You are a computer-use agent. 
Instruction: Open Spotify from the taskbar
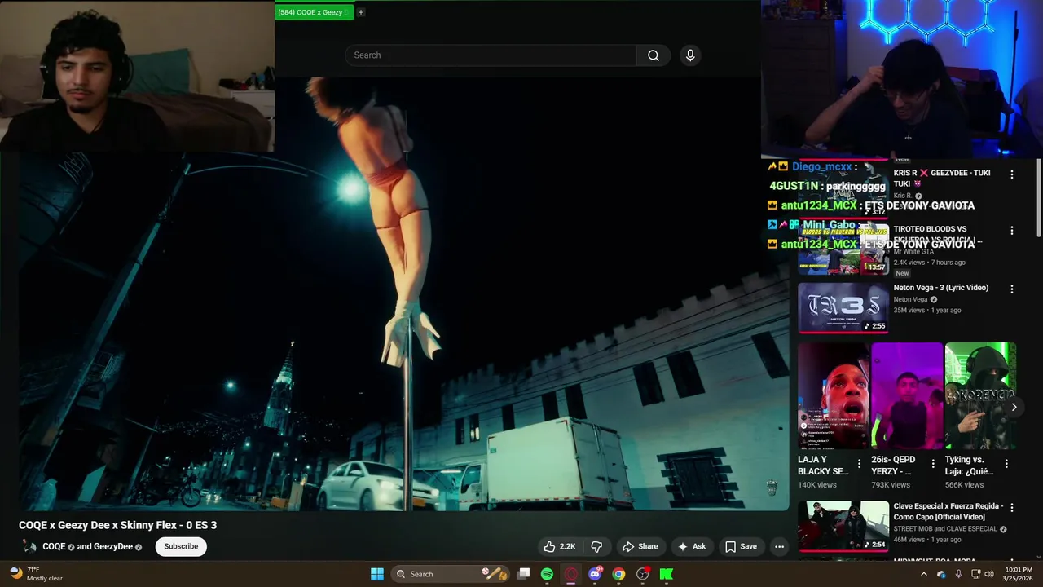click(547, 574)
